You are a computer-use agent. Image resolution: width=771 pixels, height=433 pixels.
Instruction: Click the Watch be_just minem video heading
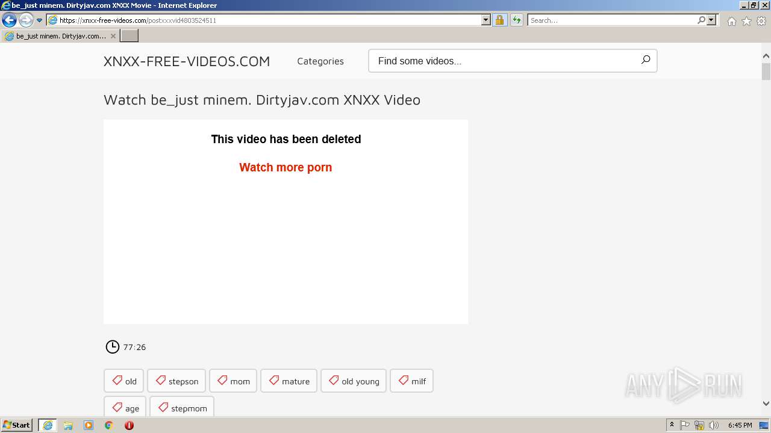pos(262,100)
